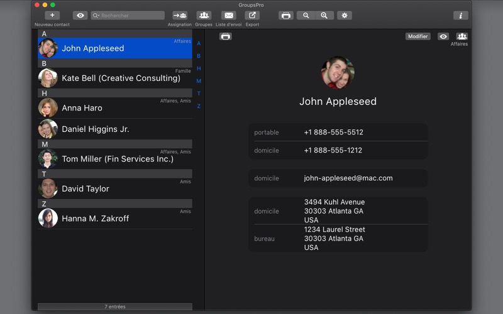
Task: Click the H section header in list
Action: [115, 93]
